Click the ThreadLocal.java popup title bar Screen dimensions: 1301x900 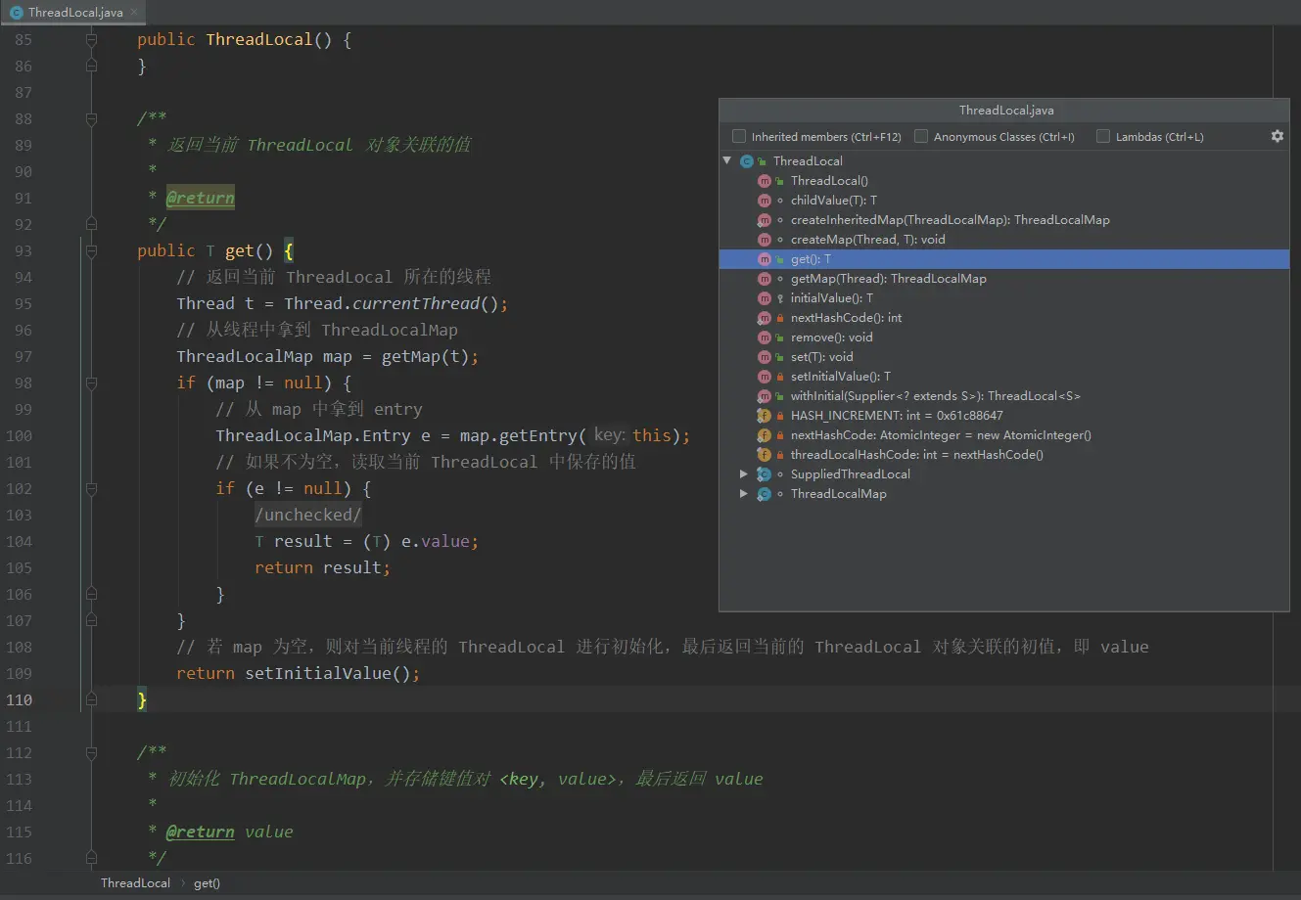(1004, 111)
